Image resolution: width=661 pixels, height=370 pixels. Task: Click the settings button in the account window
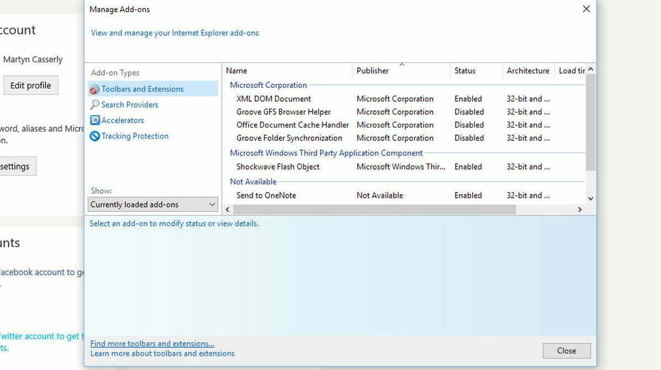[x=17, y=166]
